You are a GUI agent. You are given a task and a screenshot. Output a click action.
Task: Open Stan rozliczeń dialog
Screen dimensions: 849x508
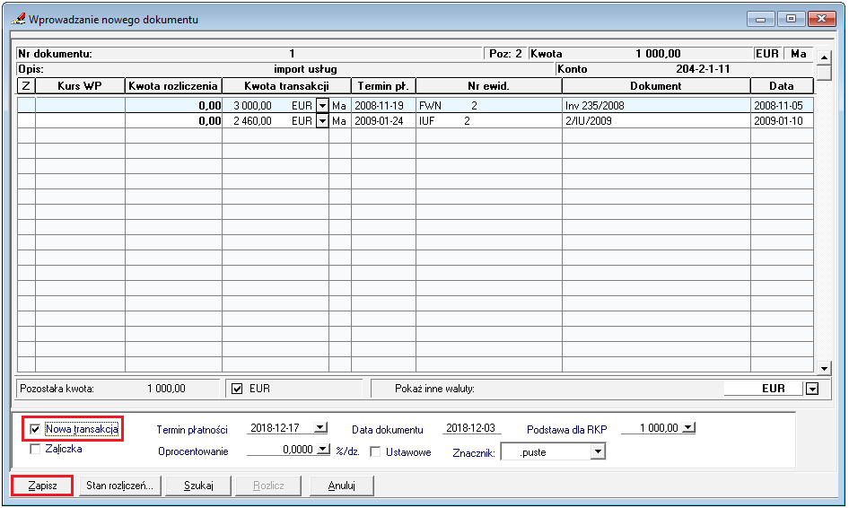pyautogui.click(x=119, y=486)
